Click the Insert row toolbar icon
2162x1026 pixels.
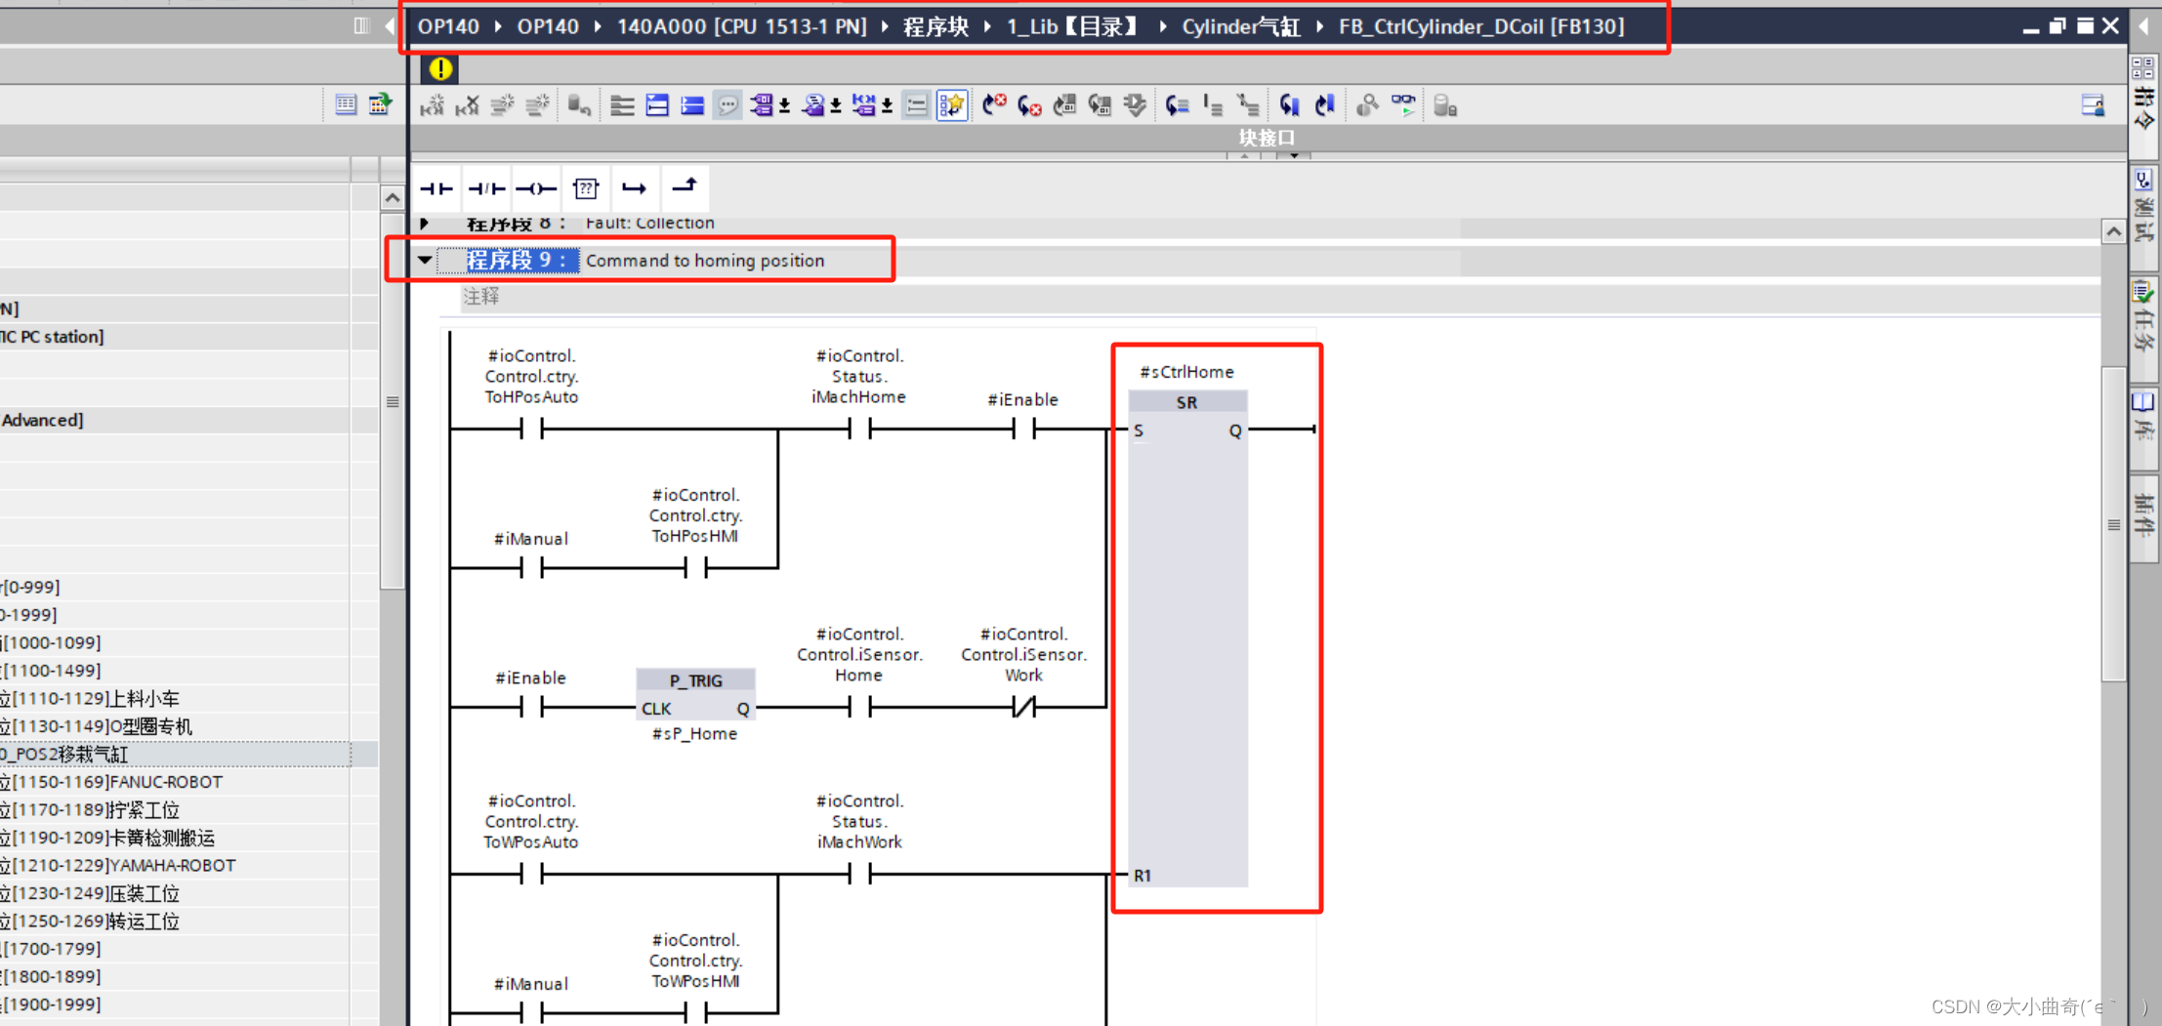502,105
